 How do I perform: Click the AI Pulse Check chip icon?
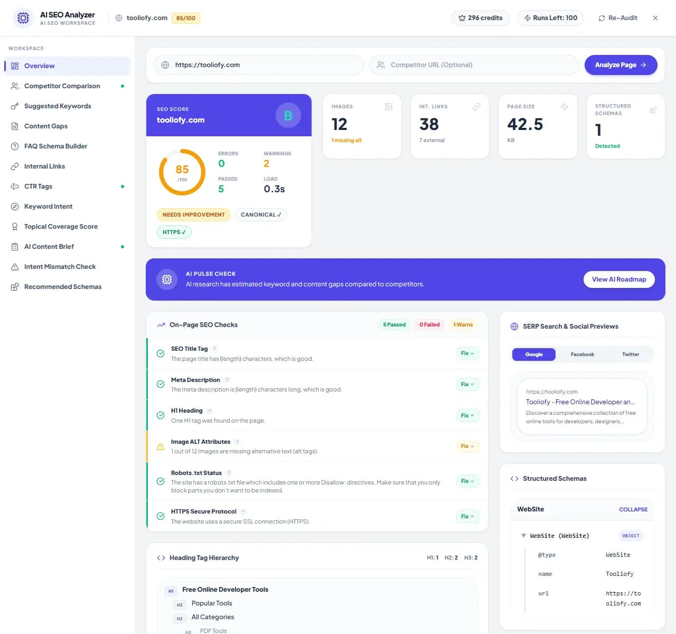pyautogui.click(x=167, y=279)
